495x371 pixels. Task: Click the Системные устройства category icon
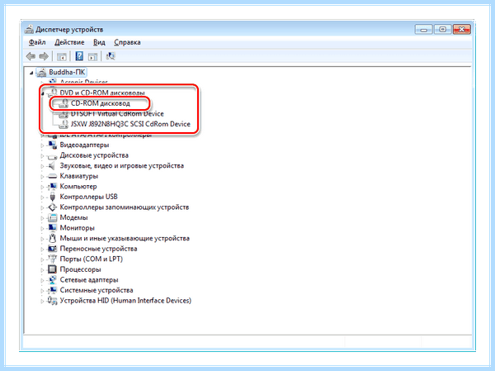tap(52, 290)
